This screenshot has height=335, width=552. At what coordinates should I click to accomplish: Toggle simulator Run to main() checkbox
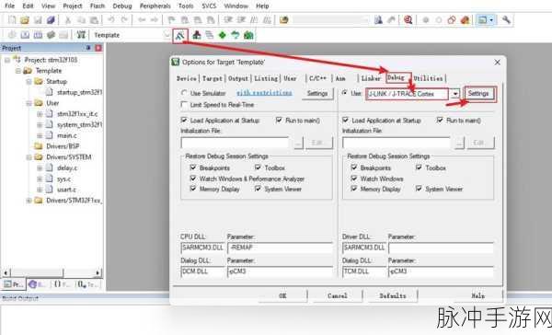(279, 121)
